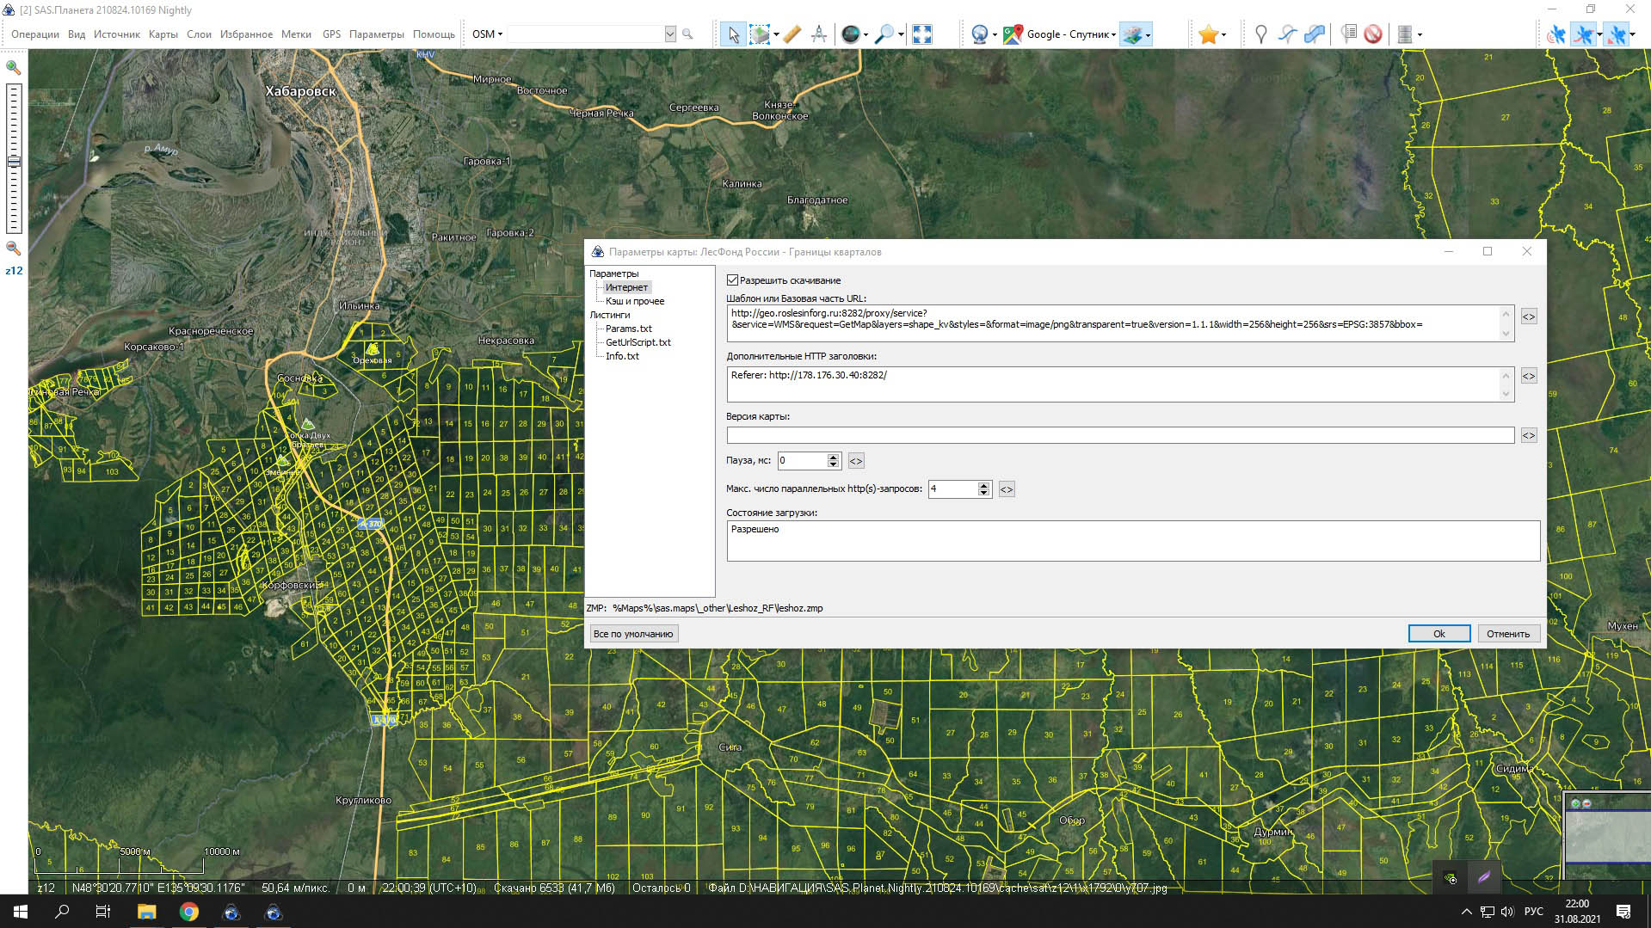Expand the layers selection dropdown arrow

coord(1149,35)
